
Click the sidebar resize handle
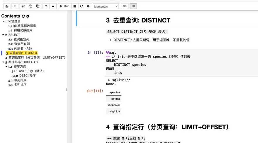coord(66,90)
